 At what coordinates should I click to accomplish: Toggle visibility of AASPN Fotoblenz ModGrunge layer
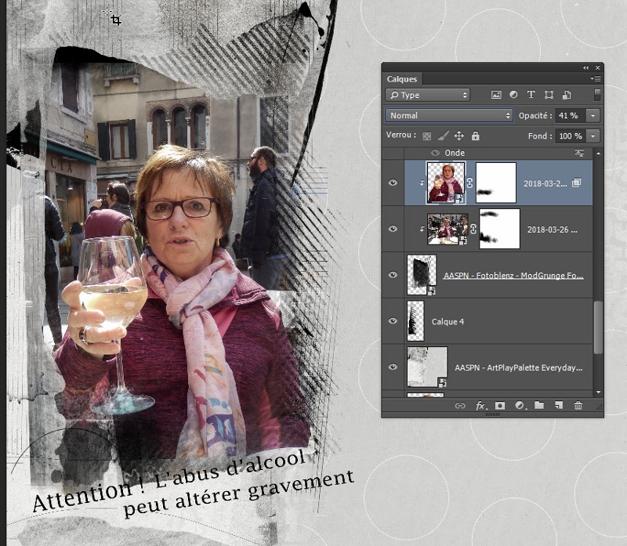coord(393,275)
